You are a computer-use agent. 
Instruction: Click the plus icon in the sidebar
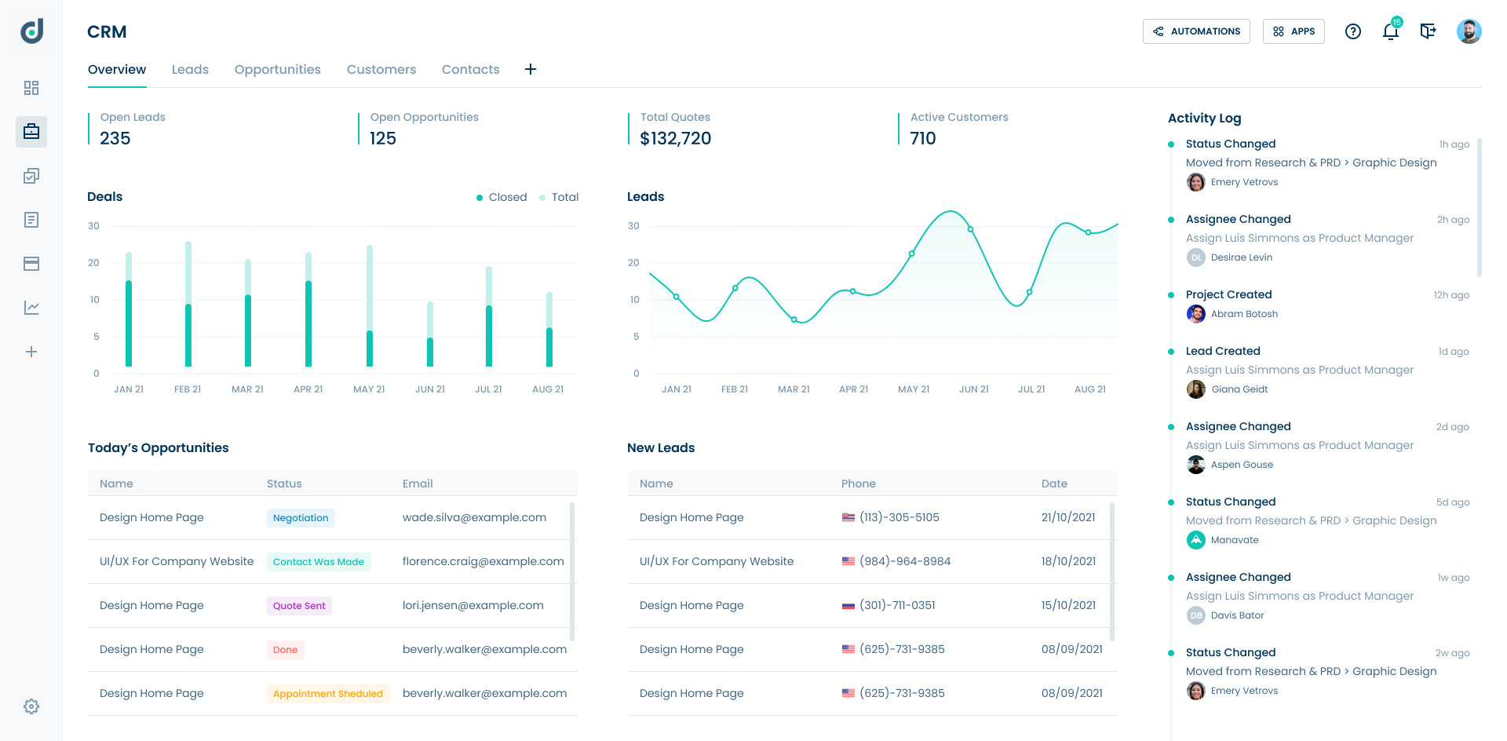[31, 352]
